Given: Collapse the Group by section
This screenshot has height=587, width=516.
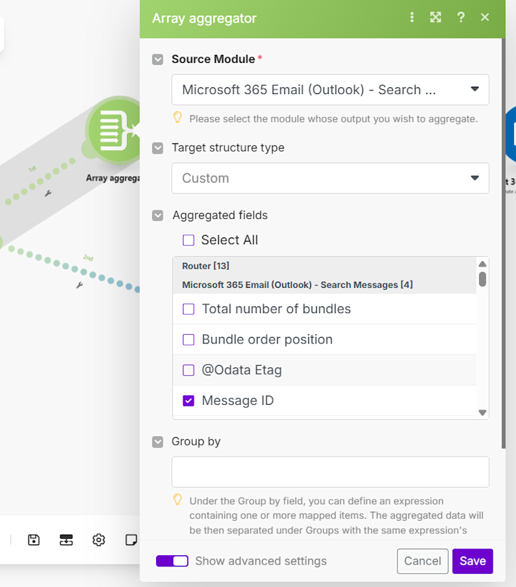Looking at the screenshot, I should tap(157, 442).
